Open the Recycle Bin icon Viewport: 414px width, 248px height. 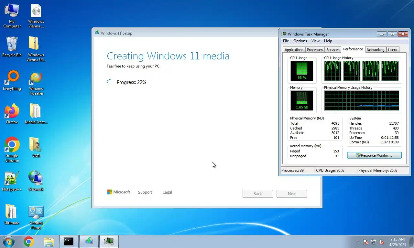pos(12,47)
